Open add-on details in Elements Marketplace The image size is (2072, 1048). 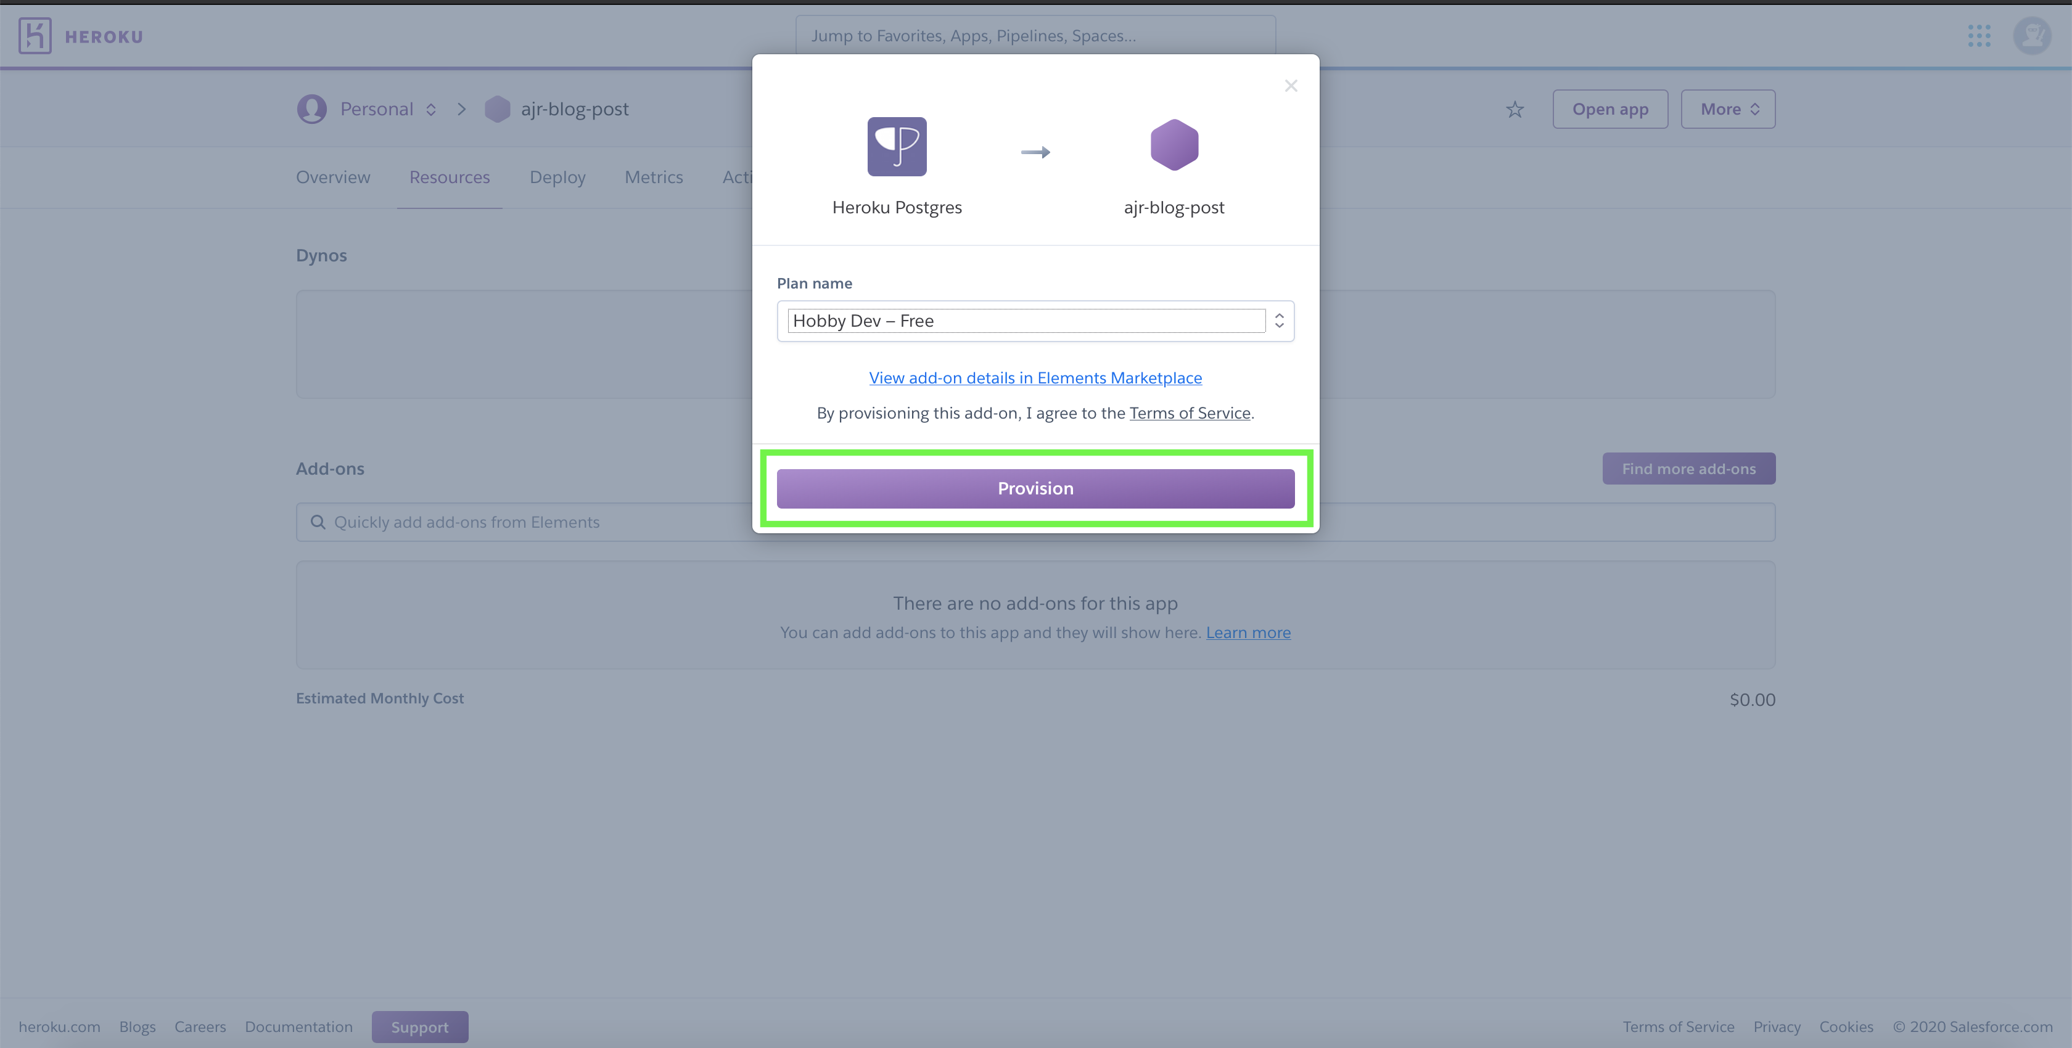click(1035, 377)
